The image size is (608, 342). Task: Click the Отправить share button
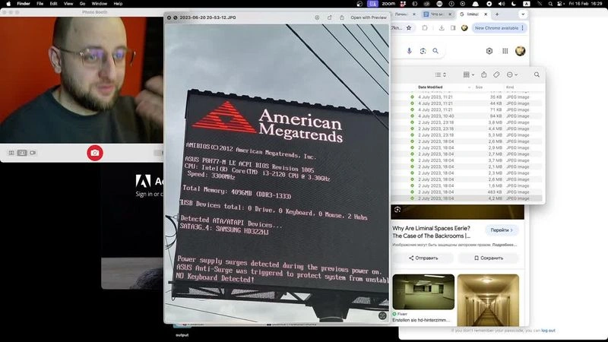[423, 258]
